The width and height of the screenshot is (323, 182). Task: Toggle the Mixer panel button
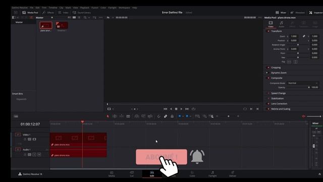point(281,13)
